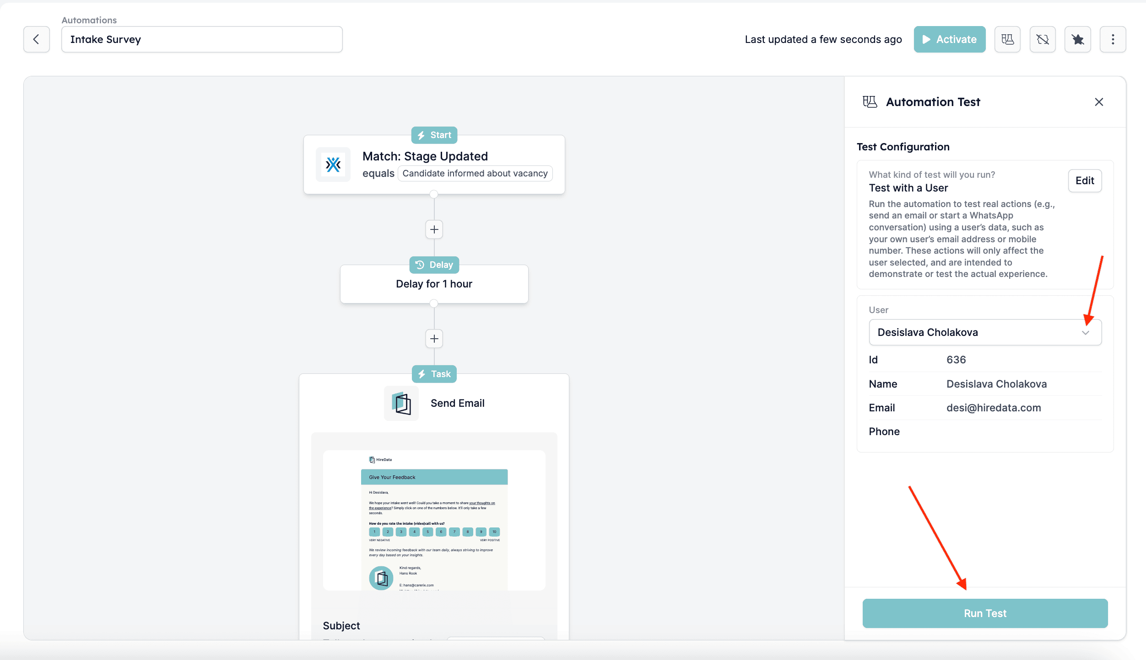
Task: Select the Delay for 1 hour node
Action: (434, 284)
